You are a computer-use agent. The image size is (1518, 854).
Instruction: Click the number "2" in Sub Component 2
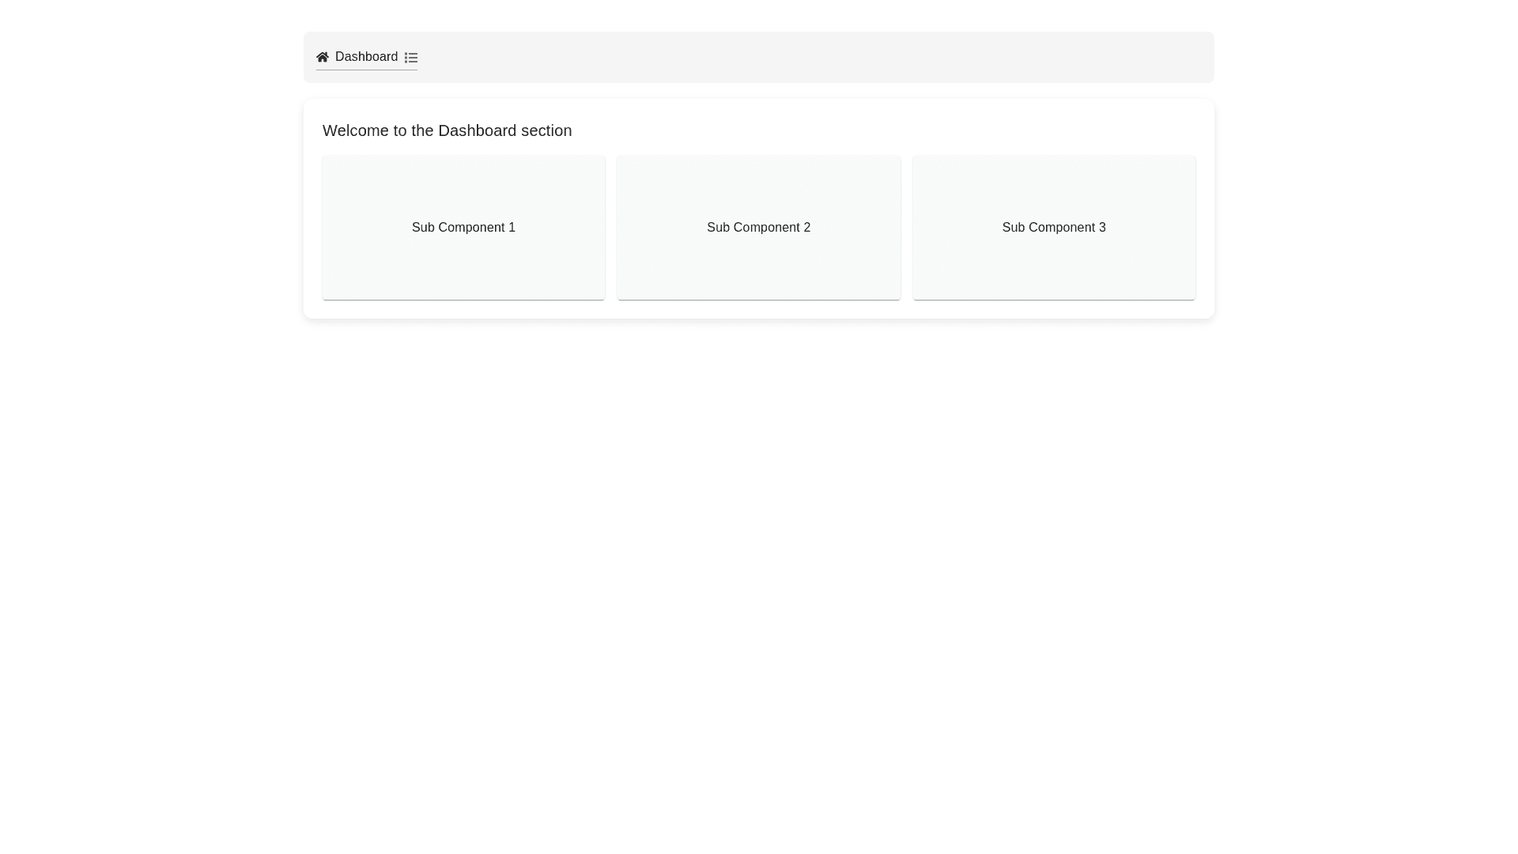pyautogui.click(x=806, y=228)
